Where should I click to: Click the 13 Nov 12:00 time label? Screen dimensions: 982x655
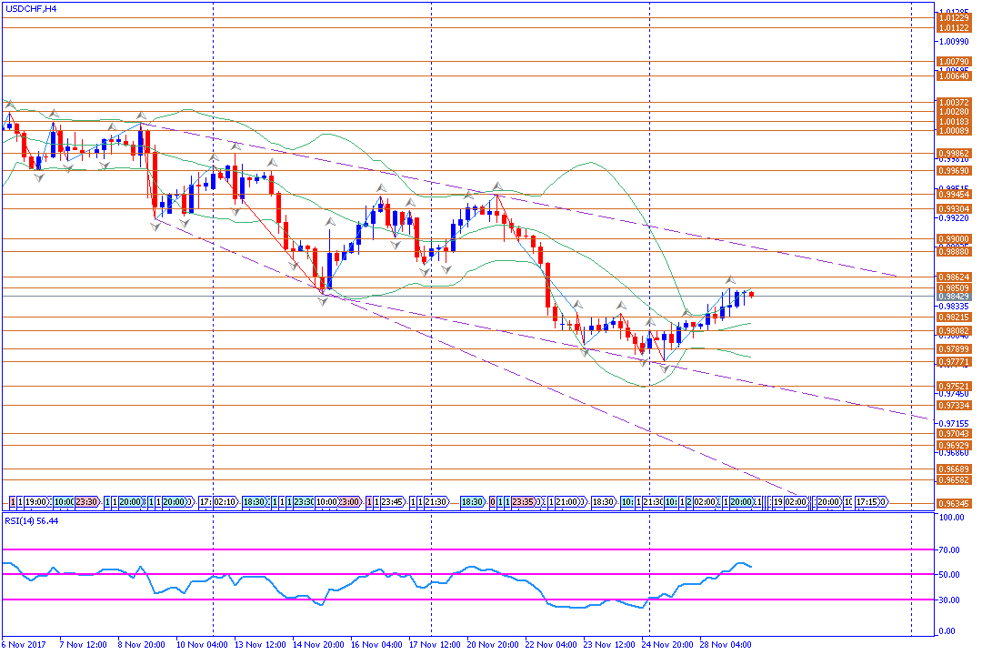pyautogui.click(x=260, y=644)
